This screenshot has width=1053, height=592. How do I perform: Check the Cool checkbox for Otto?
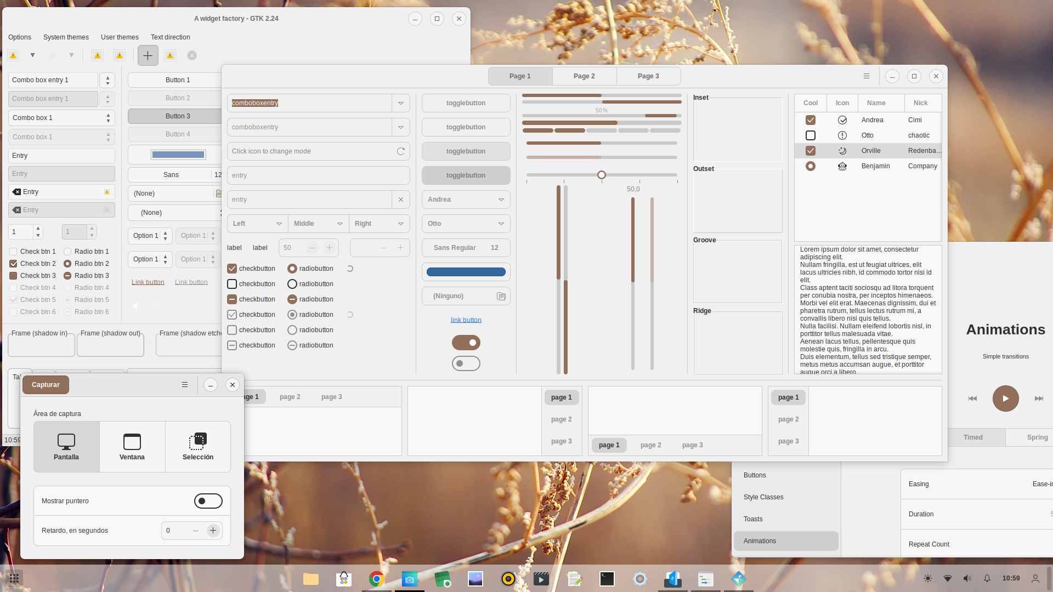[x=811, y=135]
